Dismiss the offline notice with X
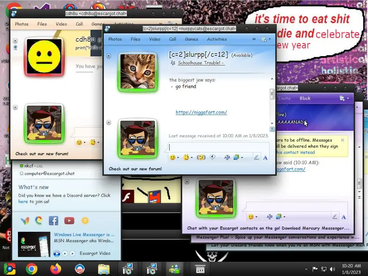Screen dimensions: 368x276 pos(342,140)
